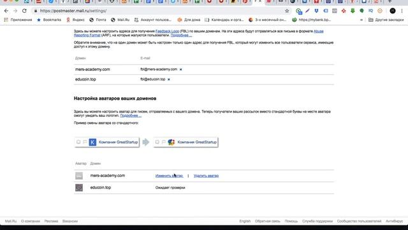
Task: Open the Антивирус footer link
Action: click(x=394, y=221)
